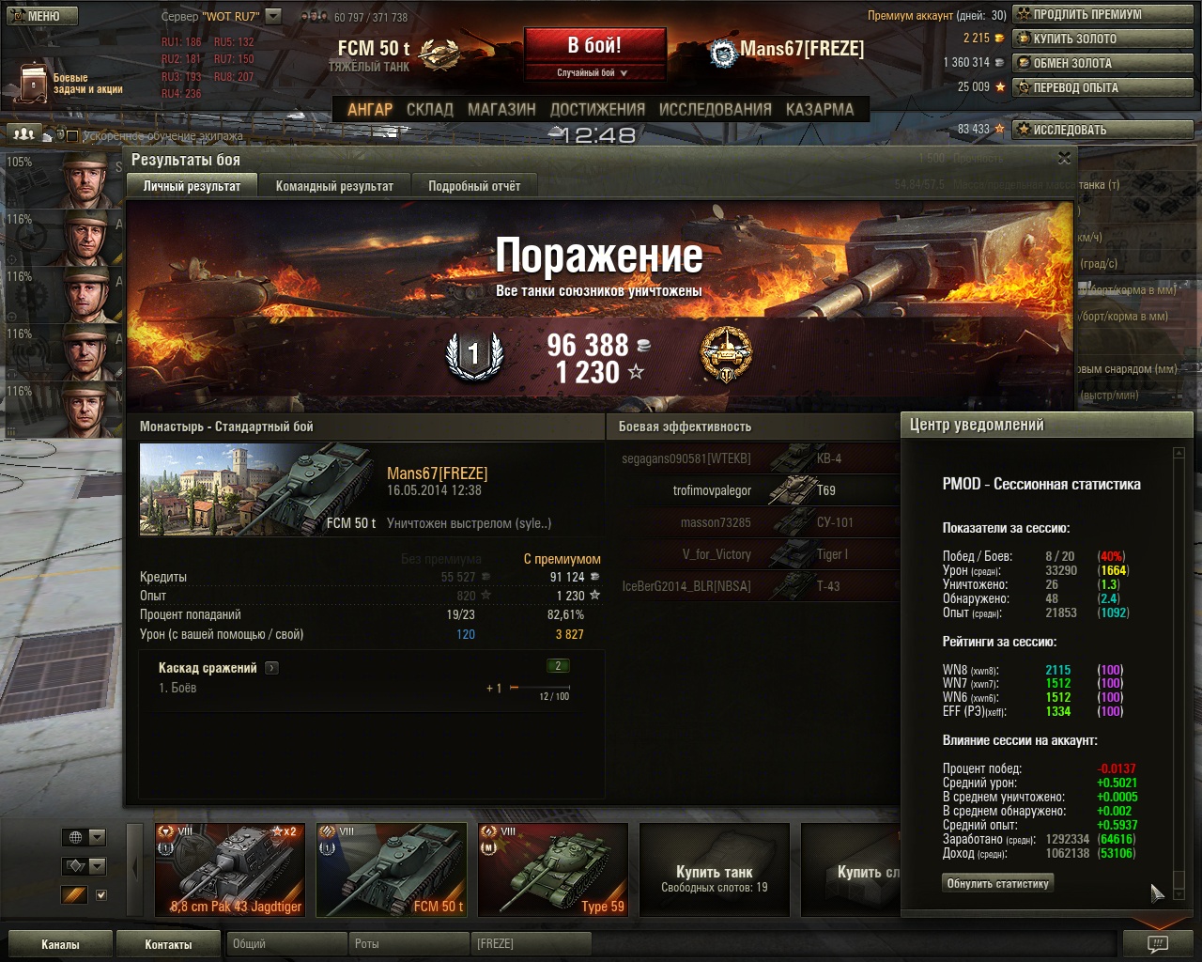
Task: Toggle the checkbox beside the carousel filter
Action: click(x=101, y=895)
